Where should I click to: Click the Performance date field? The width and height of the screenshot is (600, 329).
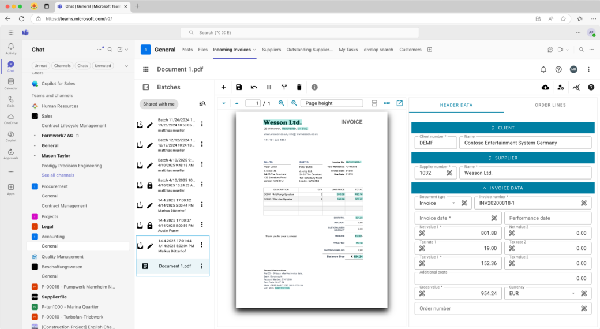tap(548, 218)
